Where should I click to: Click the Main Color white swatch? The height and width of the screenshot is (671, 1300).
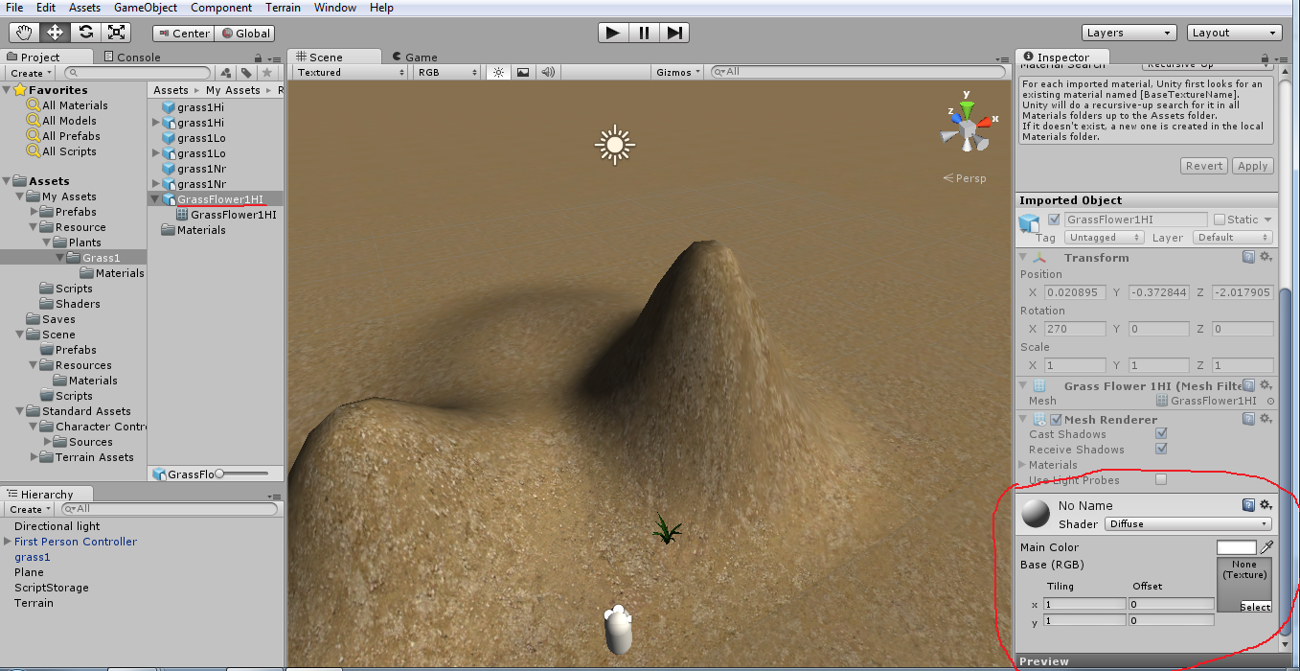(x=1236, y=547)
